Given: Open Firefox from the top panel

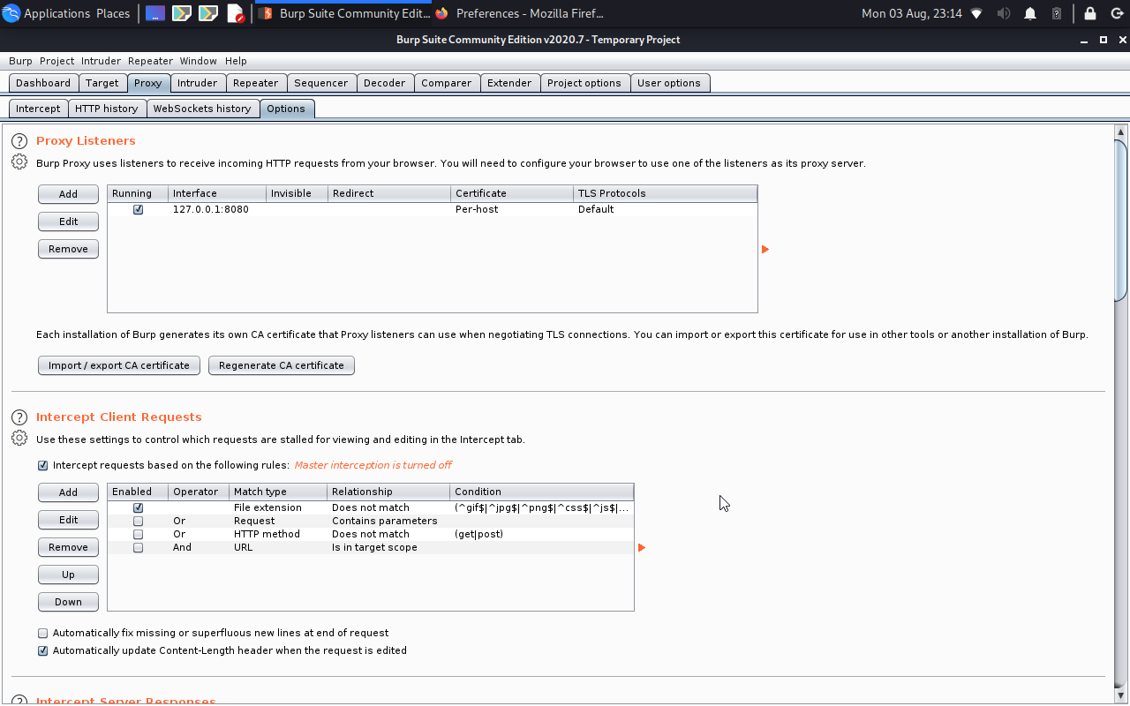Looking at the screenshot, I should (441, 13).
